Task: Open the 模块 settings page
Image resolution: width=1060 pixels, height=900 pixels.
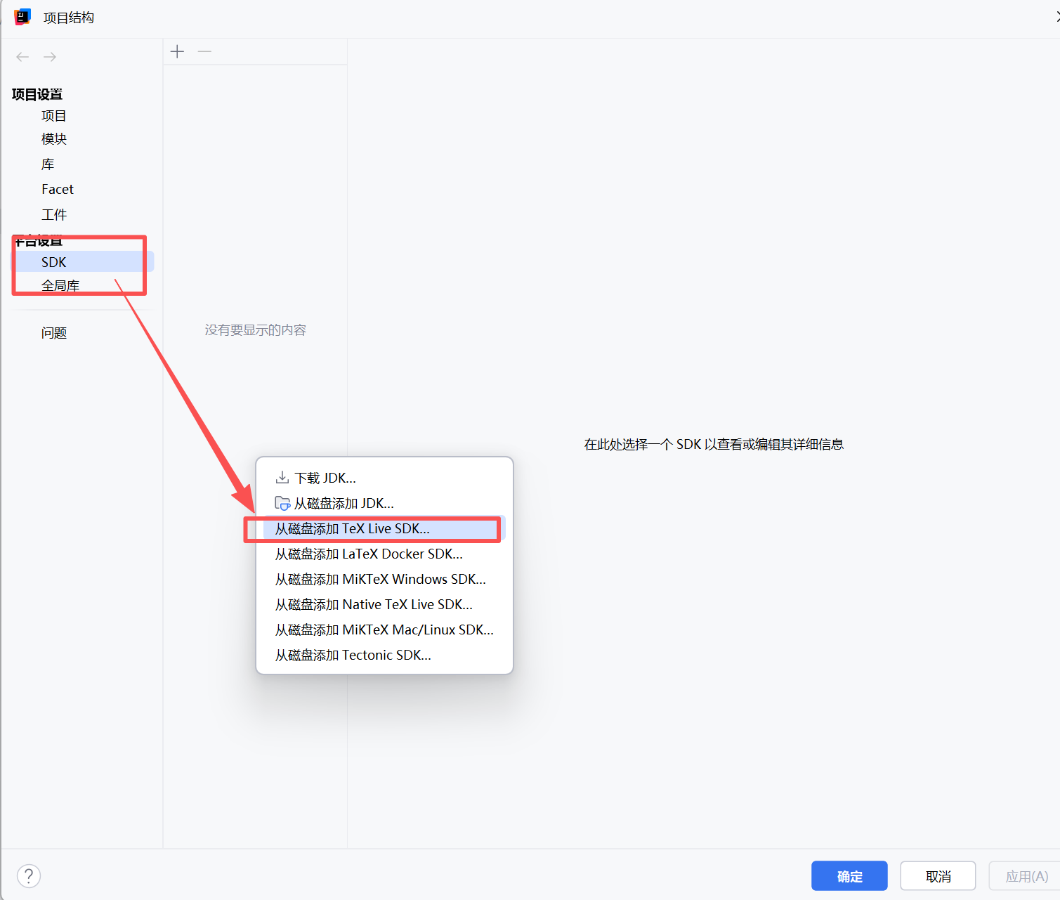Action: click(x=54, y=139)
